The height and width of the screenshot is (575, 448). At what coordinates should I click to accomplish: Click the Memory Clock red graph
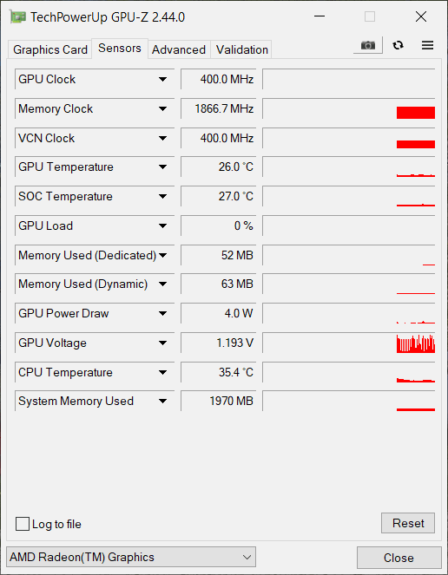pos(349,108)
